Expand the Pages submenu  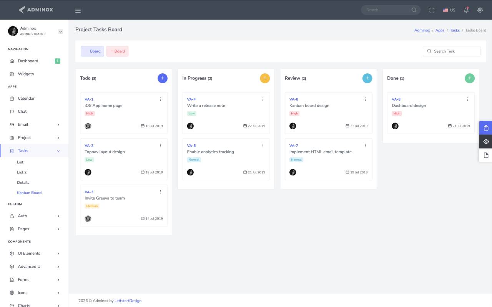[34, 229]
